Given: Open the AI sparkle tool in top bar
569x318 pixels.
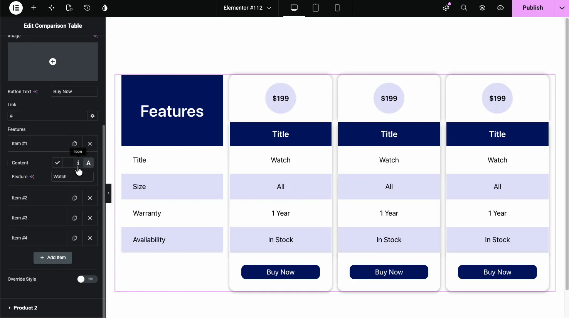Looking at the screenshot, I should pyautogui.click(x=52, y=8).
